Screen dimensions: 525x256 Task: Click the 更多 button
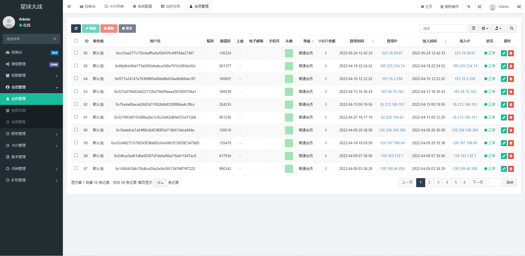127,28
